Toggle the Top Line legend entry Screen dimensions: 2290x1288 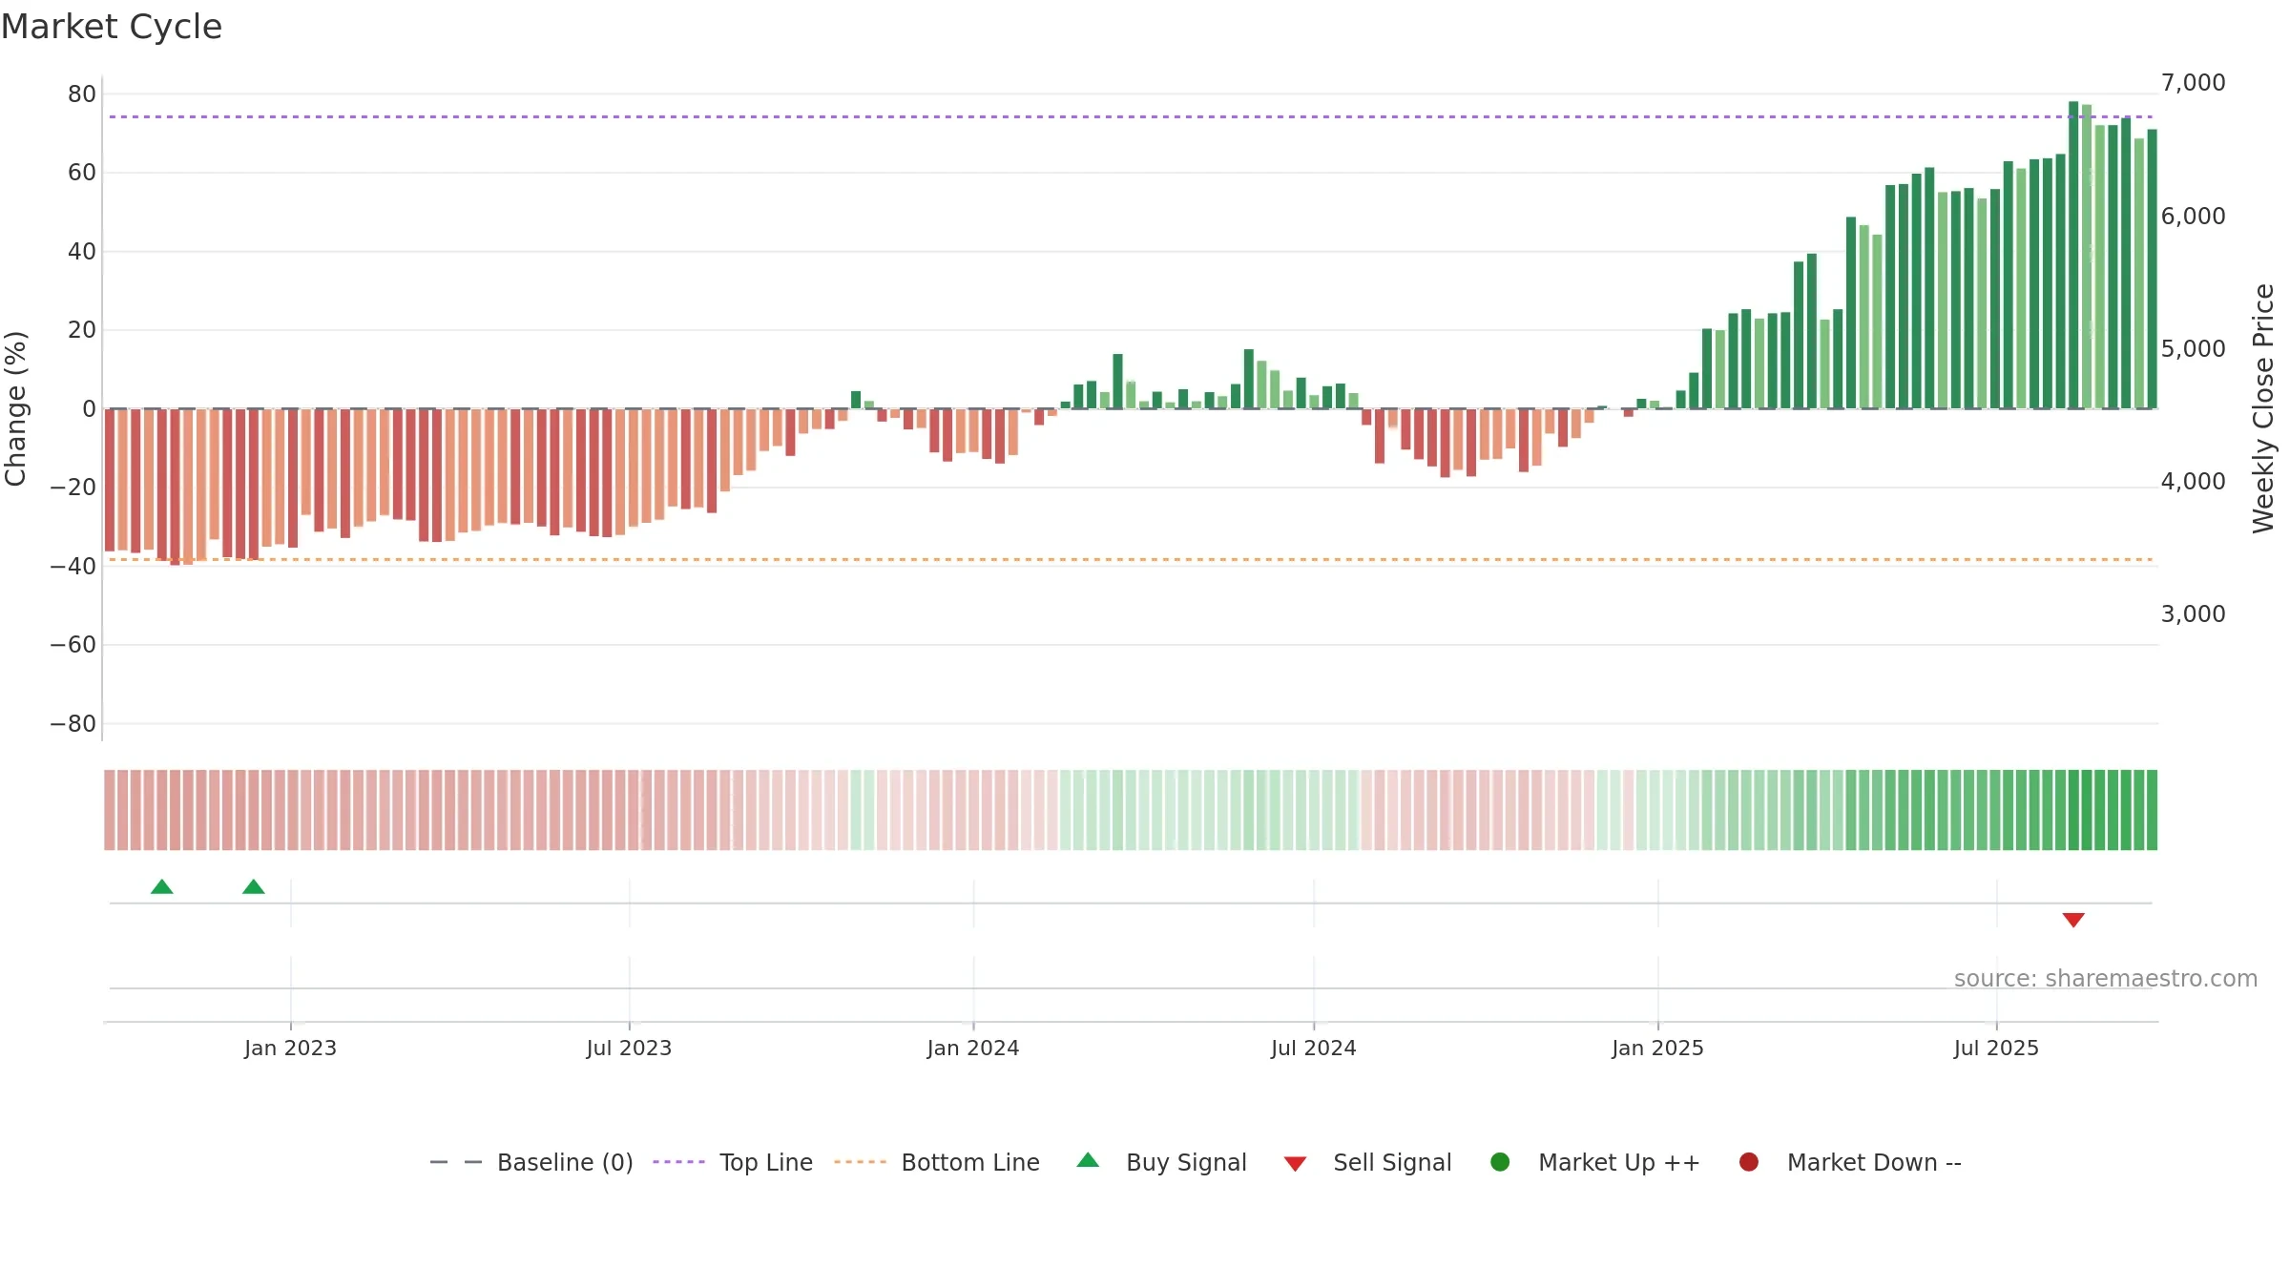coord(733,1162)
